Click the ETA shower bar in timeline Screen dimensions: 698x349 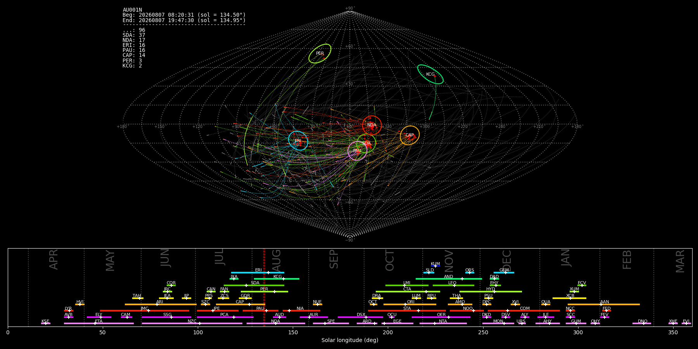coord(99,323)
